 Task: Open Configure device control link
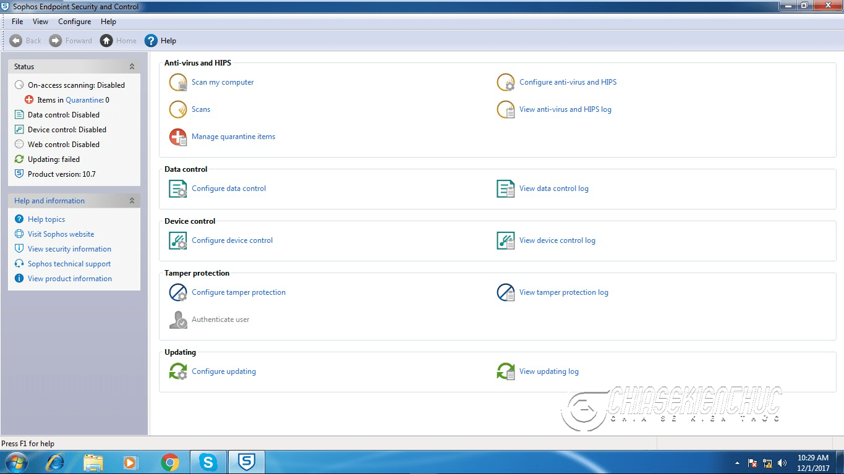tap(232, 240)
